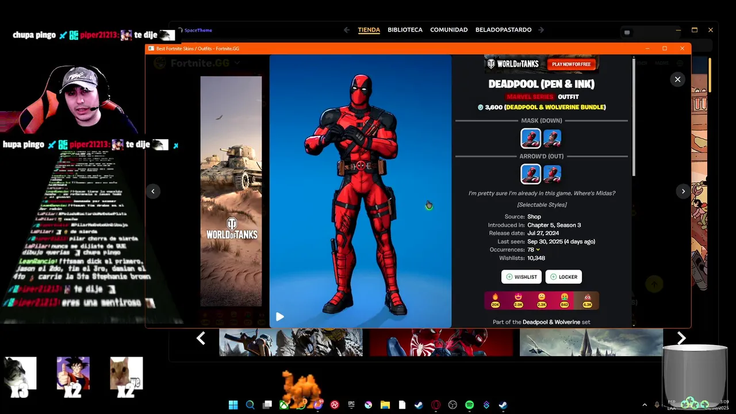Open the castle game thumbnail in Steam carousel
Image resolution: width=736 pixels, height=414 pixels.
(591, 343)
